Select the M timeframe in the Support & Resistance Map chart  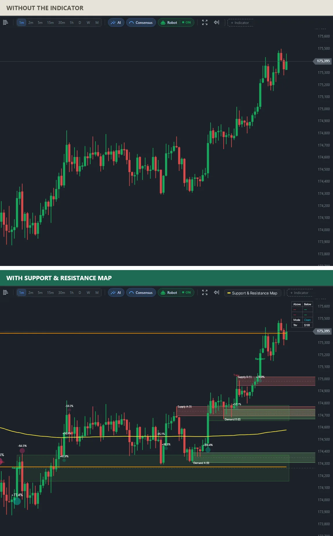(97, 293)
